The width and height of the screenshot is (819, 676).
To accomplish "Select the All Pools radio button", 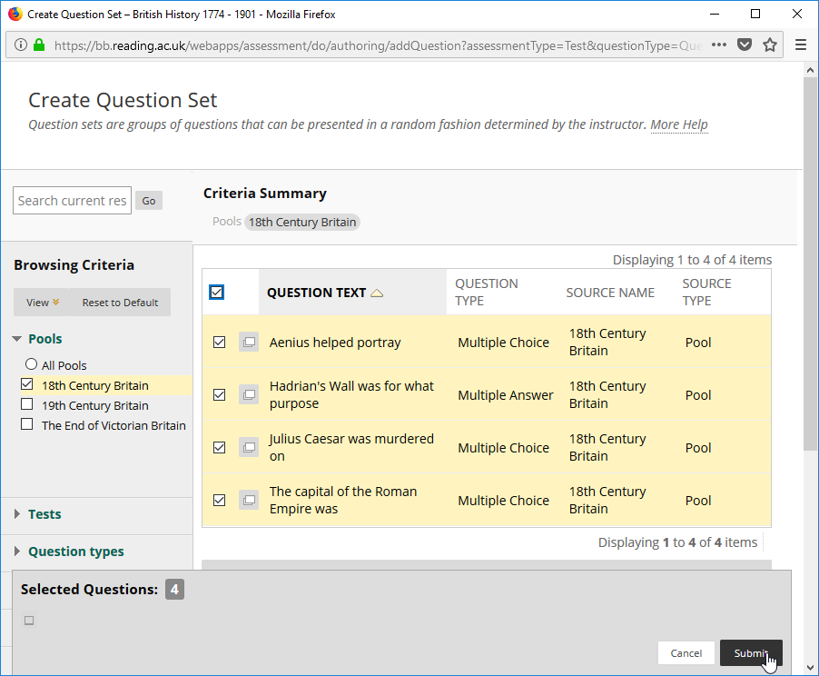I will coord(32,363).
